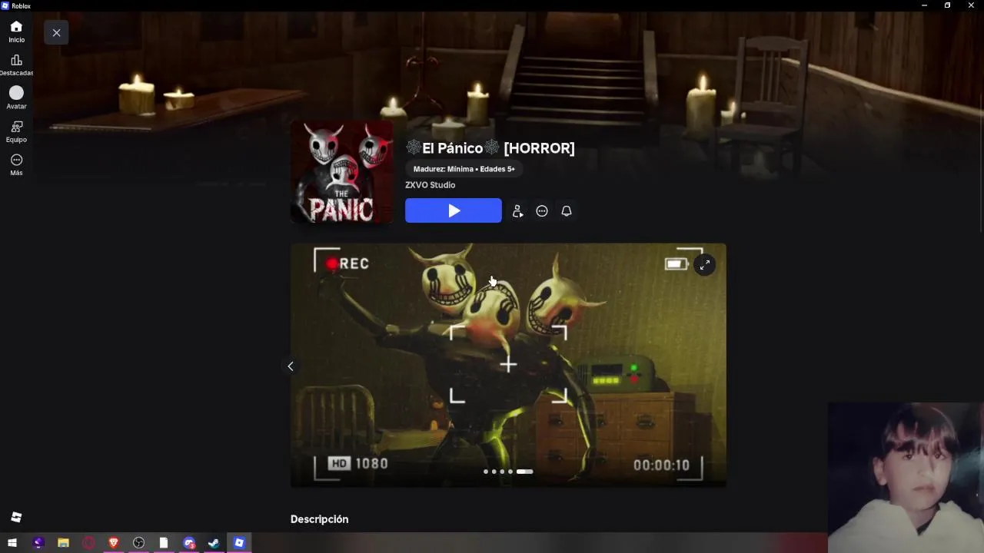Viewport: 984px width, 553px height.
Task: Select the third carousel dot indicator
Action: click(502, 472)
